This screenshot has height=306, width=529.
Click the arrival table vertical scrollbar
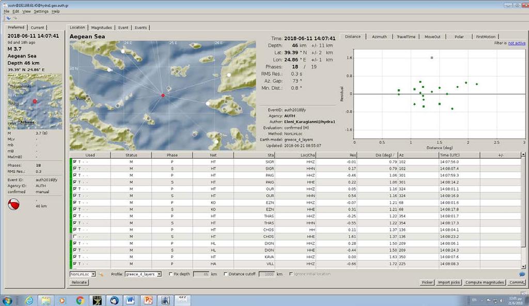click(523, 210)
